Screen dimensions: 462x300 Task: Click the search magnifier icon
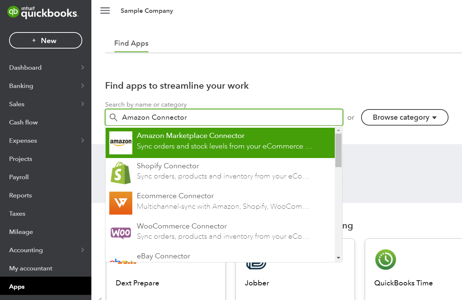(x=114, y=117)
